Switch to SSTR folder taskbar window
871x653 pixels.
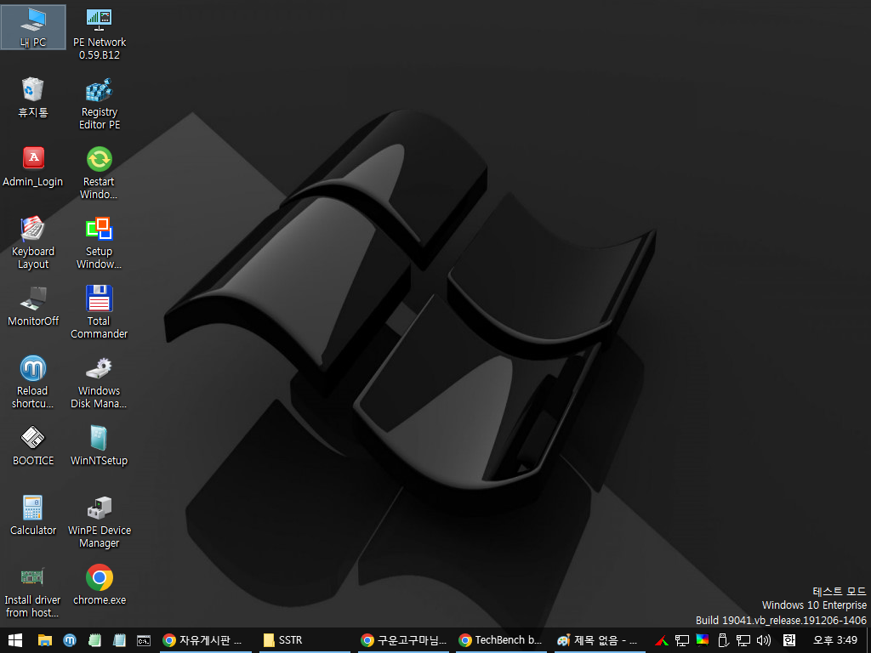pos(305,640)
